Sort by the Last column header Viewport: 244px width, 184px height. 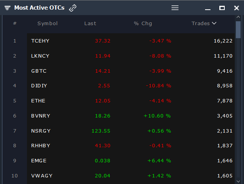[90, 24]
